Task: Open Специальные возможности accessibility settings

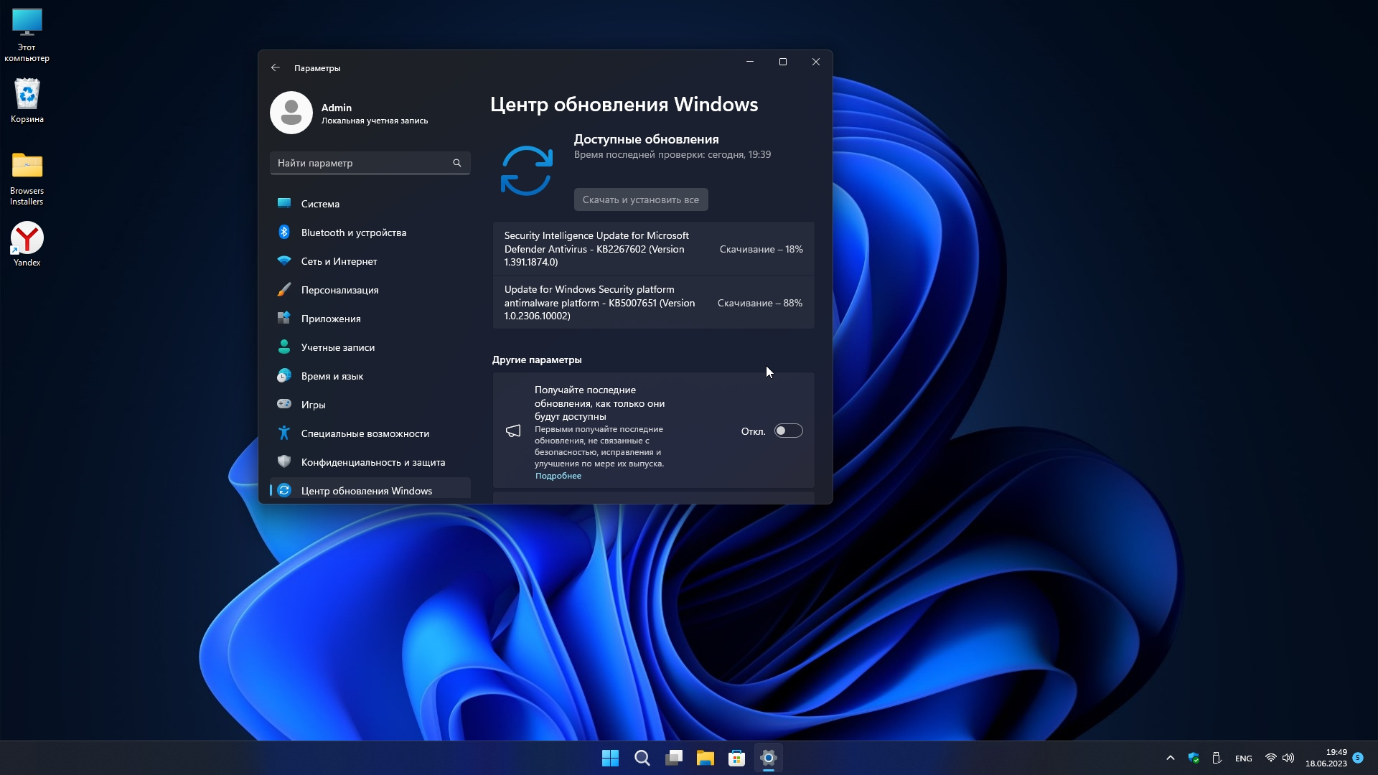Action: point(365,433)
